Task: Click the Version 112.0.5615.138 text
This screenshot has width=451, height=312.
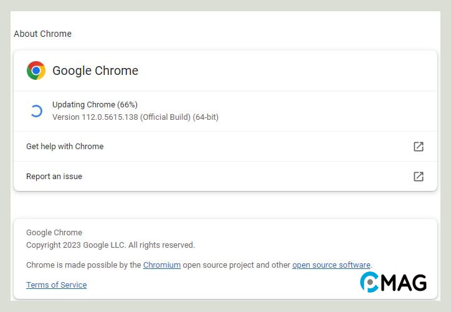Action: tap(95, 117)
